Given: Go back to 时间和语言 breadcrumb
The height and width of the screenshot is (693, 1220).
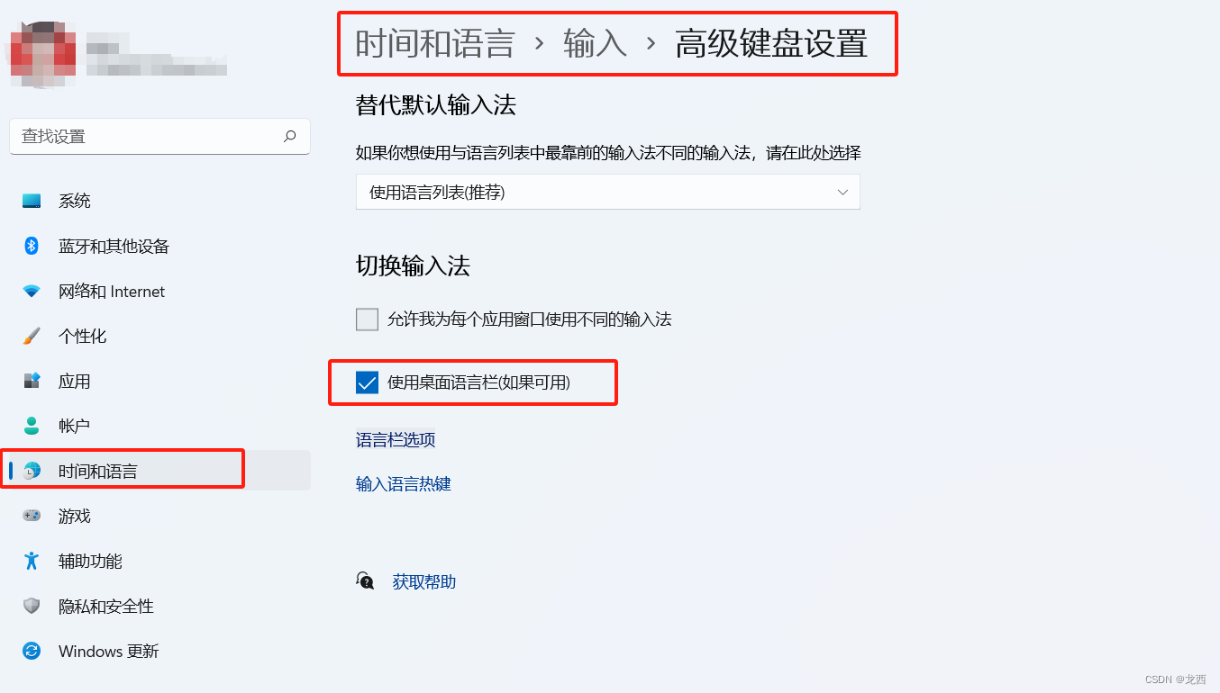Looking at the screenshot, I should click(x=435, y=43).
